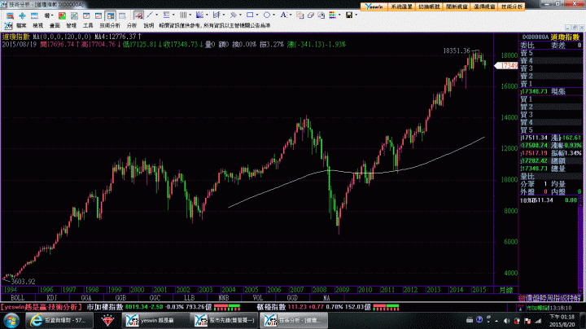586x329 pixels.
Task: Click the first red chart-list toolbar icon
Action: click(10, 15)
